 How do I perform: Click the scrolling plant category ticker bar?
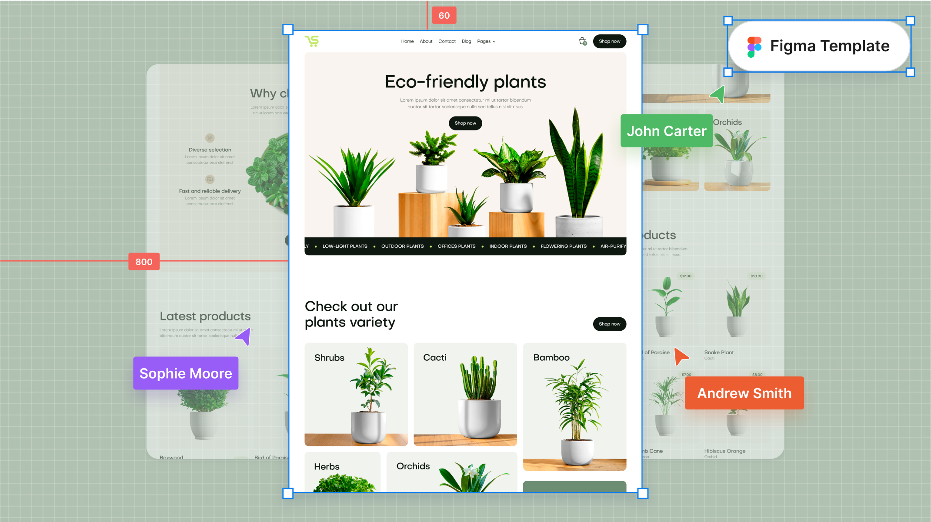click(x=465, y=246)
